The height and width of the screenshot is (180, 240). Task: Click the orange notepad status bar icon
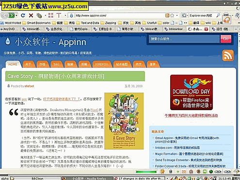[162, 172]
